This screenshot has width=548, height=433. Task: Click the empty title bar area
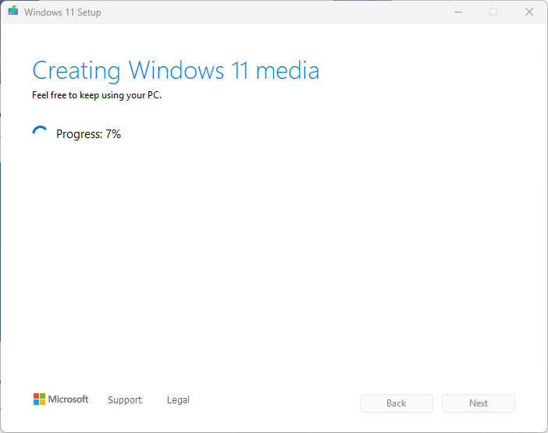pyautogui.click(x=273, y=12)
